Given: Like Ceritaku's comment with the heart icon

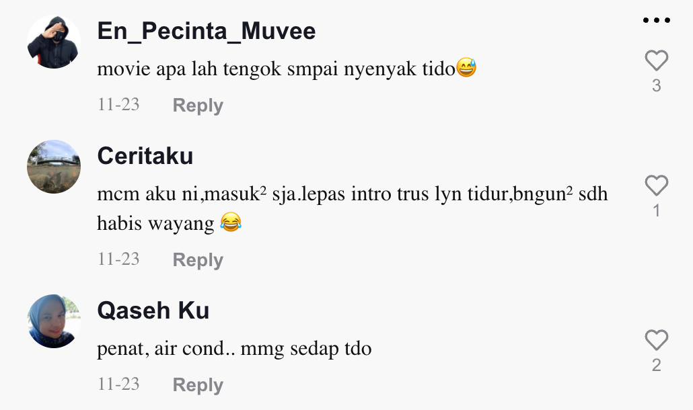Looking at the screenshot, I should tap(656, 186).
